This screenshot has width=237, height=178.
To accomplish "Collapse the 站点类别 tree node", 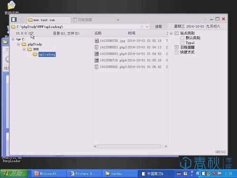I will [x=171, y=33].
